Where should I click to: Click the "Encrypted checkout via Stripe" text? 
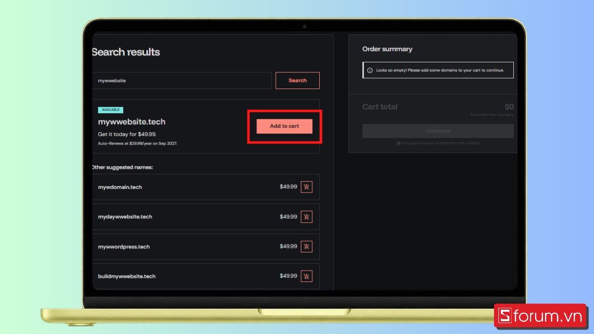[441, 143]
